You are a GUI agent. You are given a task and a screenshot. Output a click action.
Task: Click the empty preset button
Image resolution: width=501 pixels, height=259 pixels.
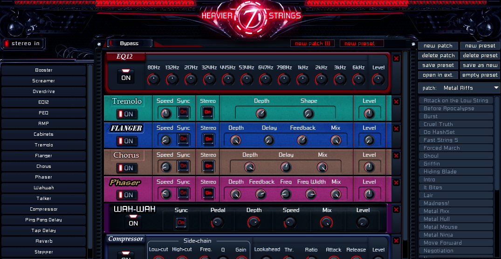480,75
